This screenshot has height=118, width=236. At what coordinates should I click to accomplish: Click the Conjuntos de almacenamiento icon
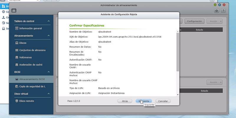[x=17, y=50]
